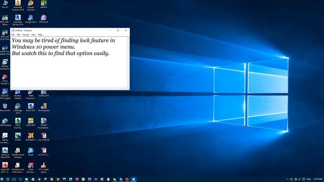This screenshot has height=182, width=324.
Task: Open the Help menu in Notepad
Action: click(x=40, y=35)
